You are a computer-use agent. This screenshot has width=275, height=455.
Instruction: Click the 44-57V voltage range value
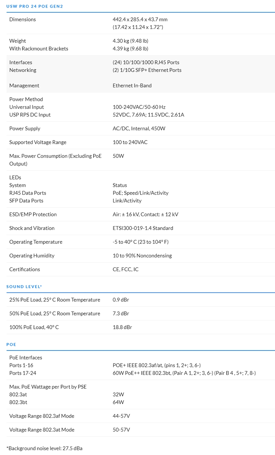pos(121,416)
